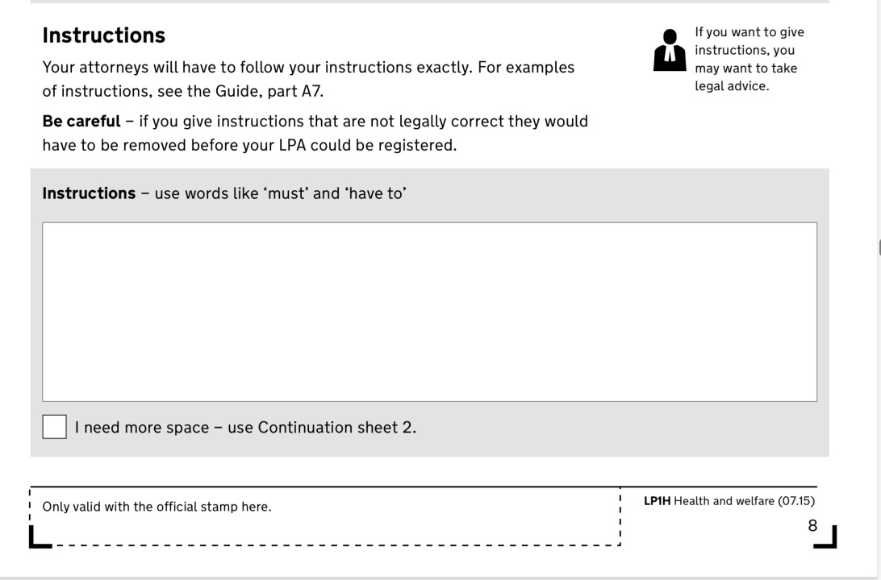Select the 'Be careful' bold warning text
881x580 pixels.
coord(81,122)
